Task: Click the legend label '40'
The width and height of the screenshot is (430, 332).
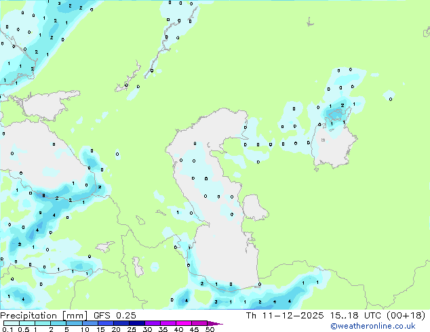Action: coord(178,329)
